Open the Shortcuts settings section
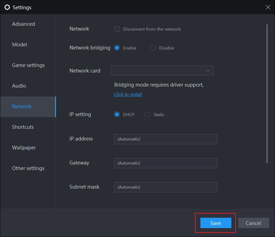This screenshot has height=237, width=275. click(x=23, y=127)
